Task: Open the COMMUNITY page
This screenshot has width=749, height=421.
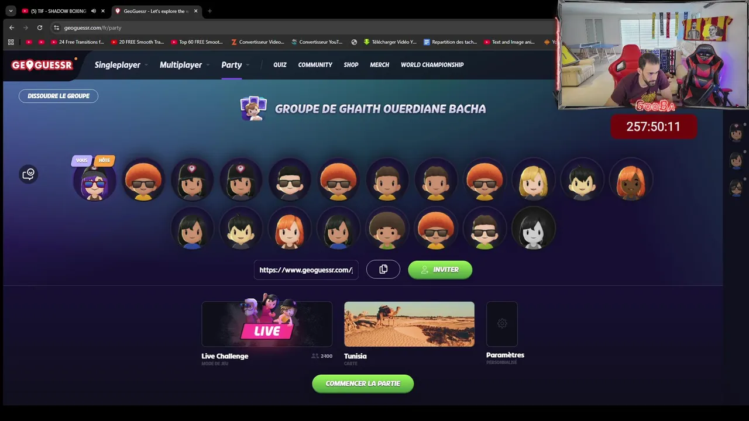Action: click(315, 65)
